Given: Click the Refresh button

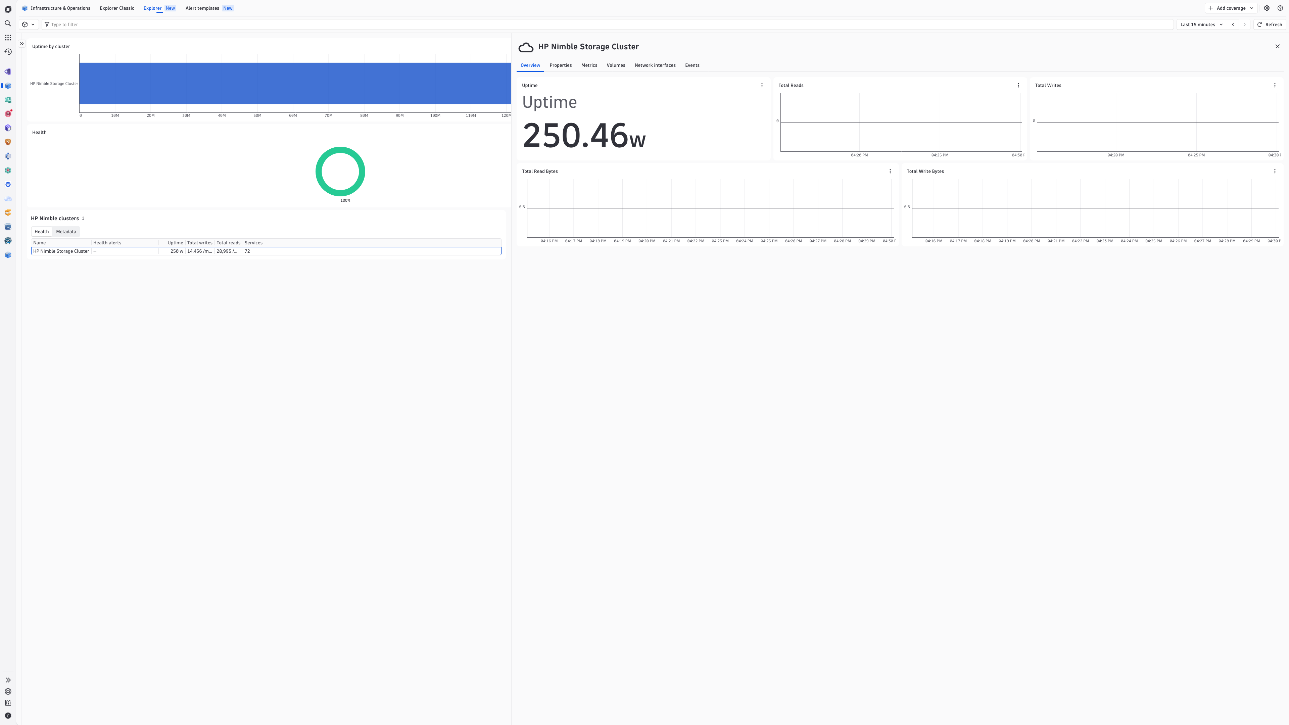Looking at the screenshot, I should pos(1270,25).
